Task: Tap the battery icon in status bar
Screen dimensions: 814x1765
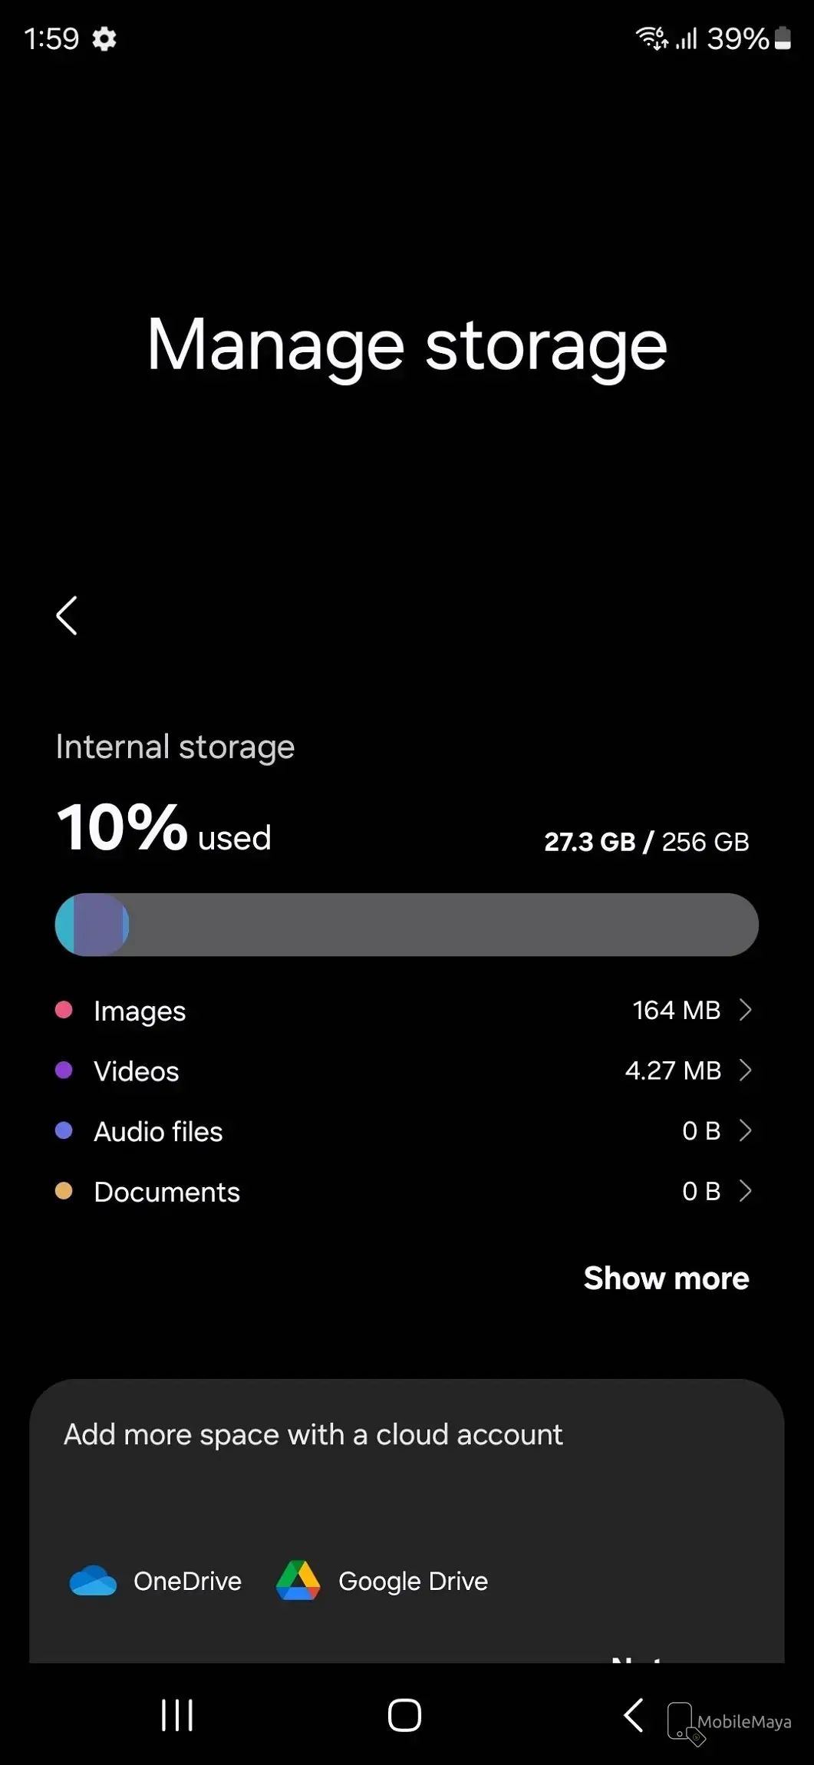Action: pyautogui.click(x=783, y=38)
